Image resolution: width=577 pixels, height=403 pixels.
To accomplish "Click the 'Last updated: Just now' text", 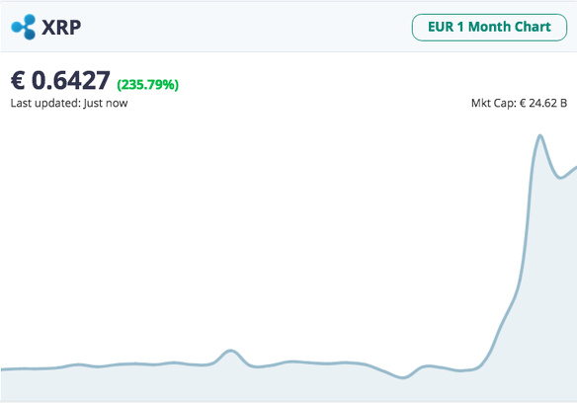I will point(69,103).
